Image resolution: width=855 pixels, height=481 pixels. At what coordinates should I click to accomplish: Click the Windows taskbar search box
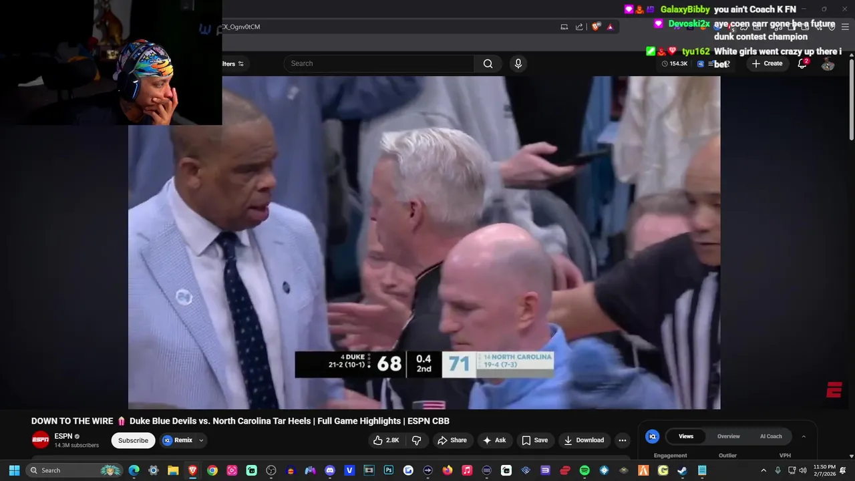click(74, 470)
